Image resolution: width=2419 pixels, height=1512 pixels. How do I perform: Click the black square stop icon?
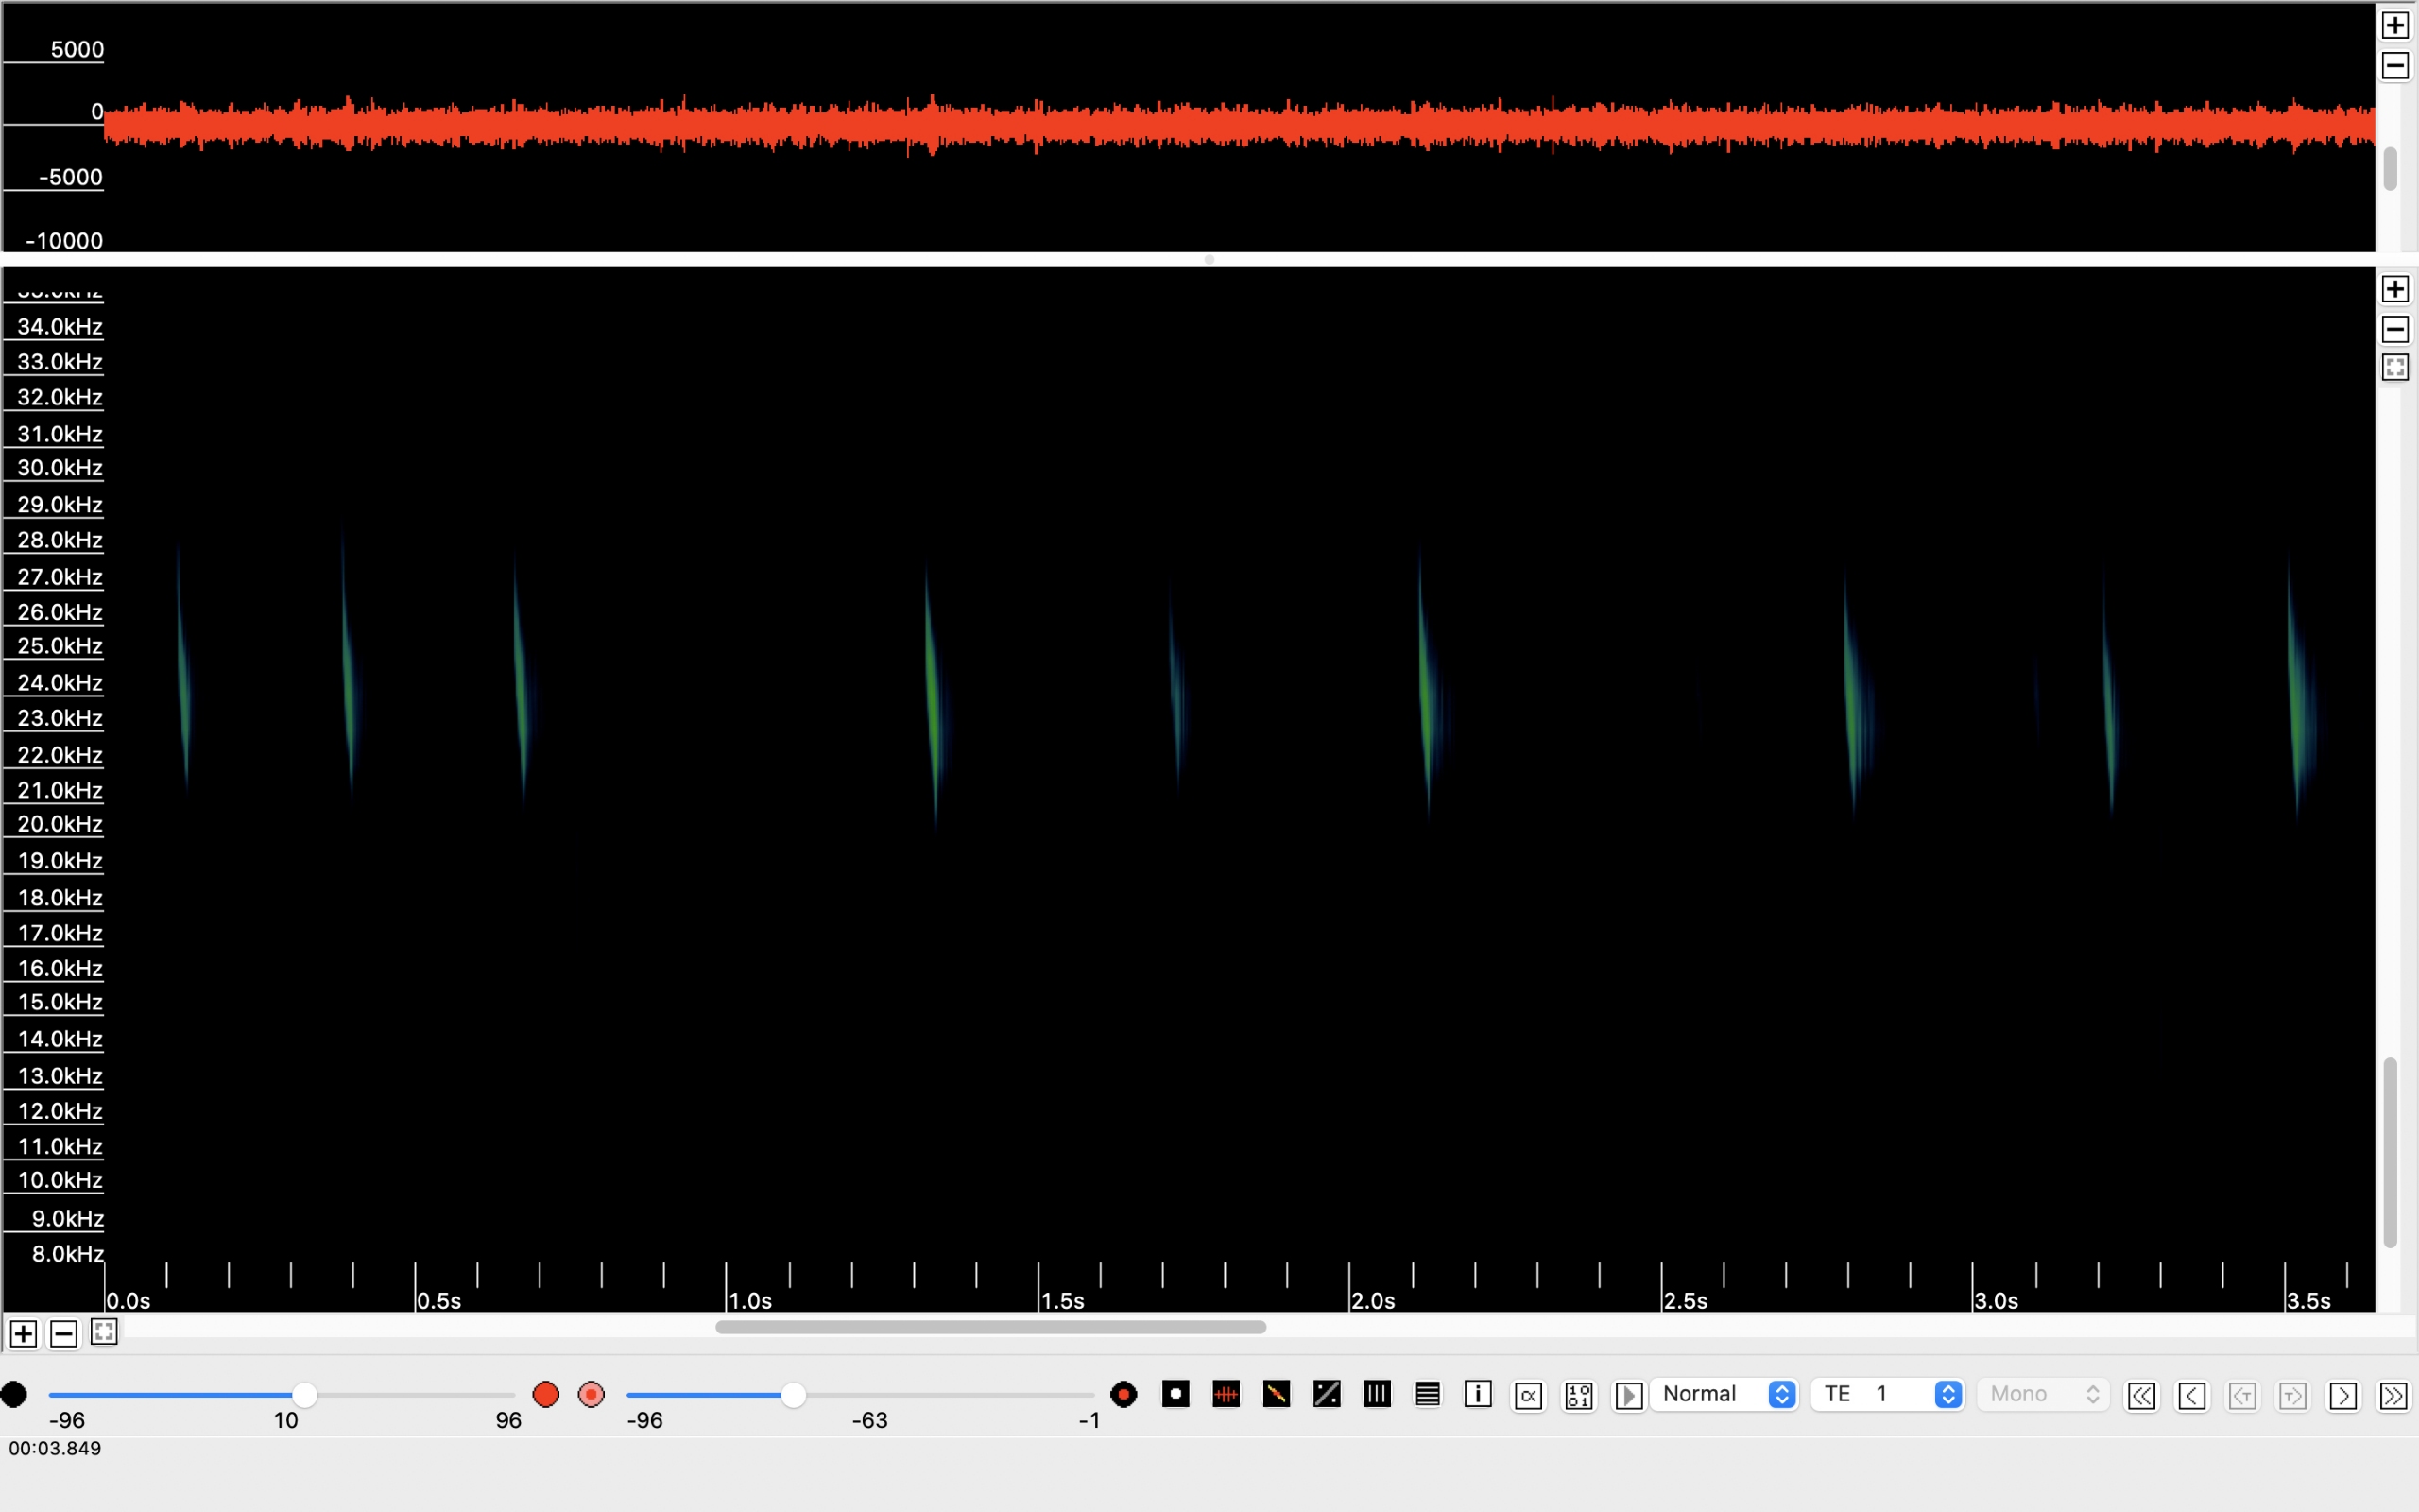click(x=1175, y=1394)
